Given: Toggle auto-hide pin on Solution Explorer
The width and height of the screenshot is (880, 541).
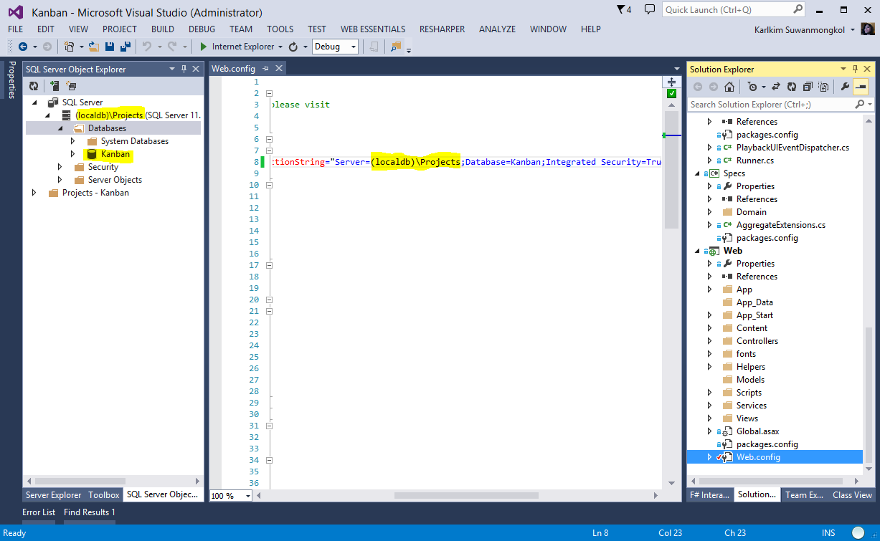Looking at the screenshot, I should pos(855,69).
